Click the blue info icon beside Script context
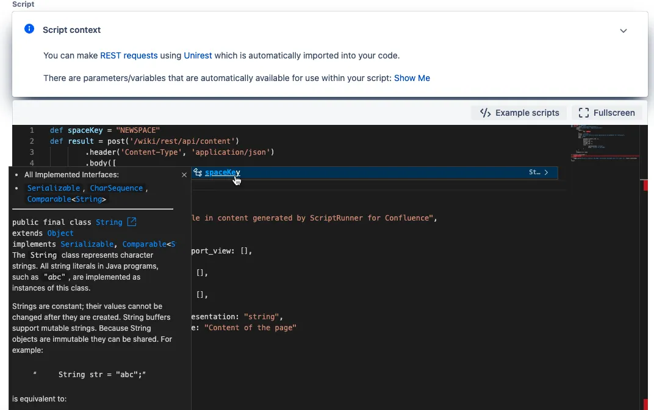This screenshot has width=654, height=410. [29, 29]
